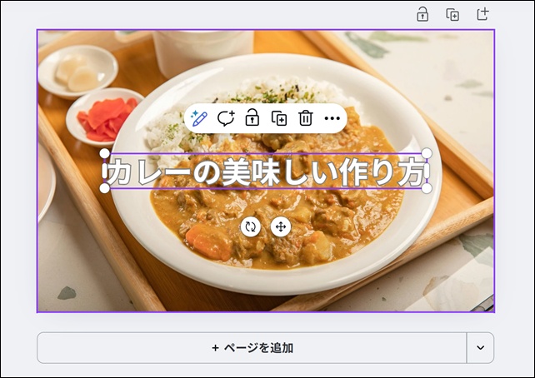Duplicate the page from top-right icons
535x378 pixels.
(452, 14)
